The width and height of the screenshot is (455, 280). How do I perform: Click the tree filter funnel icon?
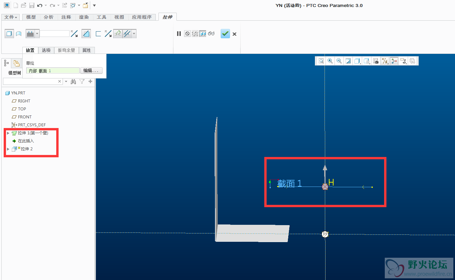pyautogui.click(x=82, y=81)
